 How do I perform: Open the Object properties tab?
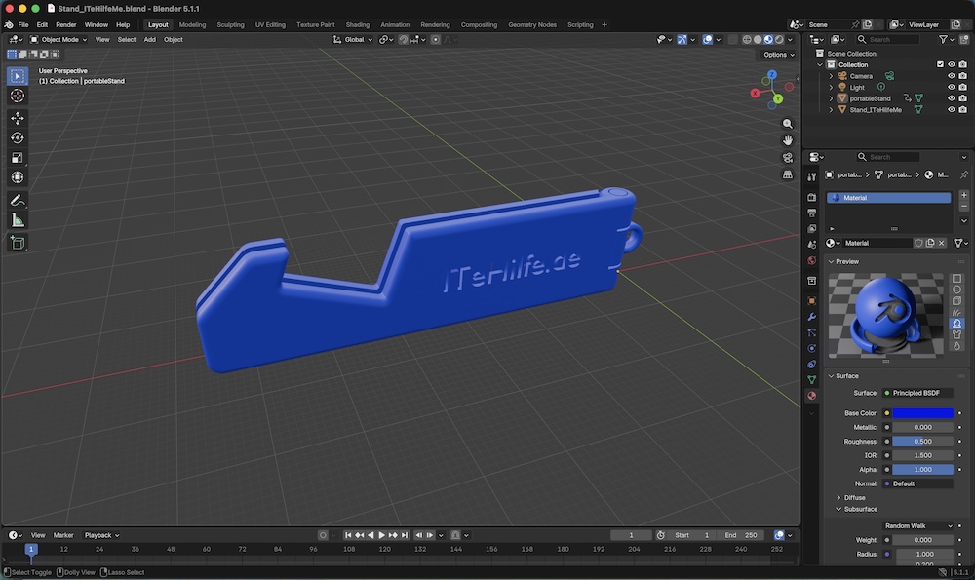(x=811, y=301)
